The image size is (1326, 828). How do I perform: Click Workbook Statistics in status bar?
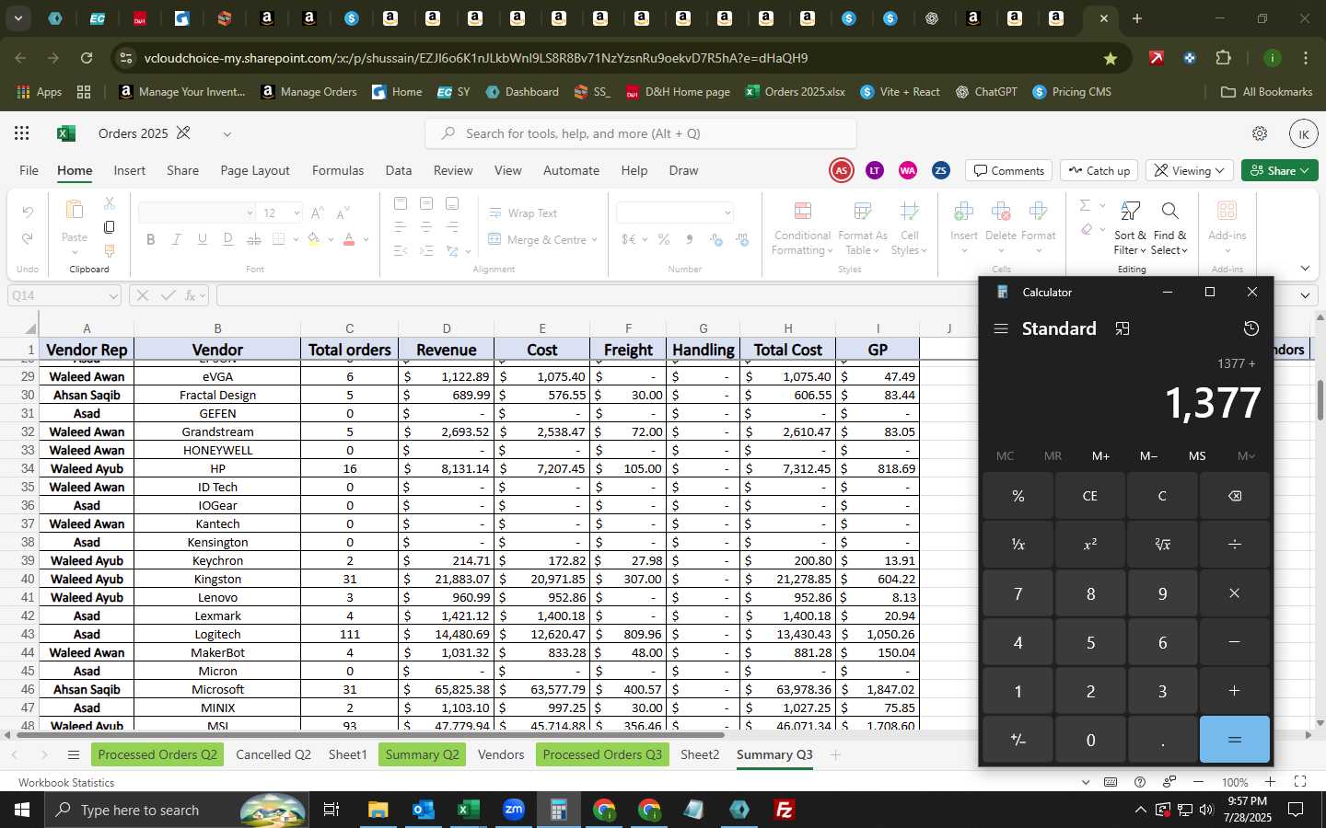click(66, 782)
